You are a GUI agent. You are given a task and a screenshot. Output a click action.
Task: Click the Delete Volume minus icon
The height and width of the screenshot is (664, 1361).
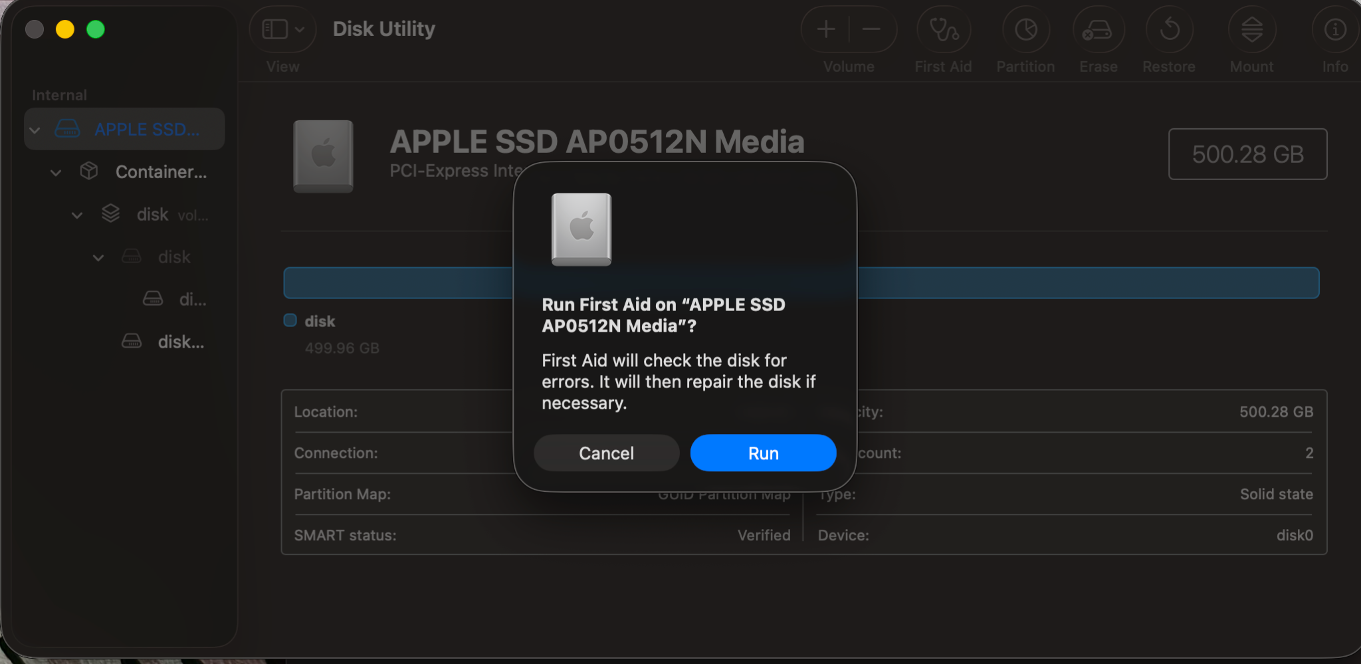[x=871, y=29]
